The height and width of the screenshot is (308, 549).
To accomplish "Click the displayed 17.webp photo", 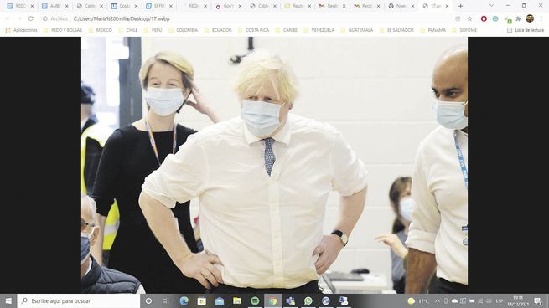I will coord(275,165).
